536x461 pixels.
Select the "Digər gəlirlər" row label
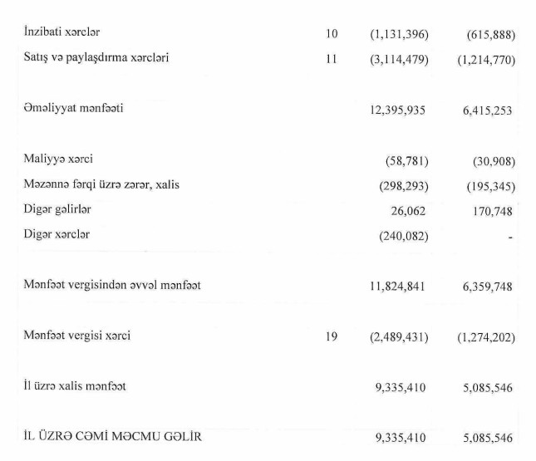(57, 209)
